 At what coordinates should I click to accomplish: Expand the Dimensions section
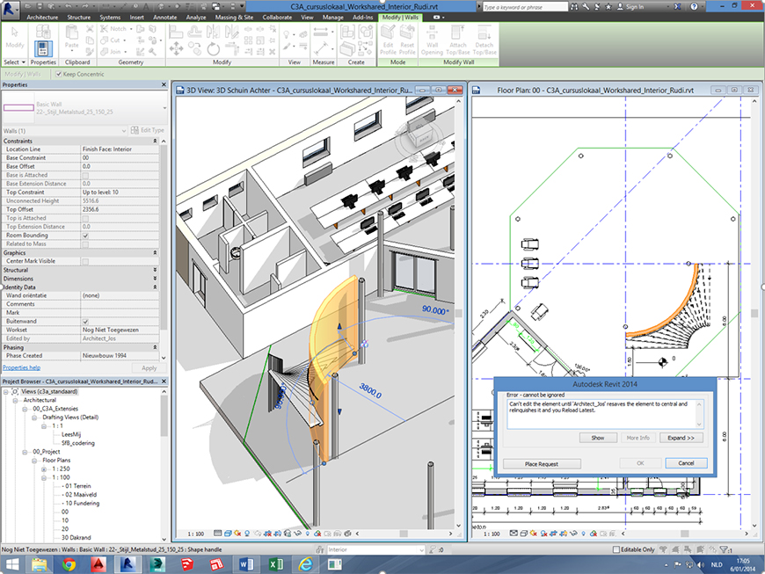(x=155, y=279)
